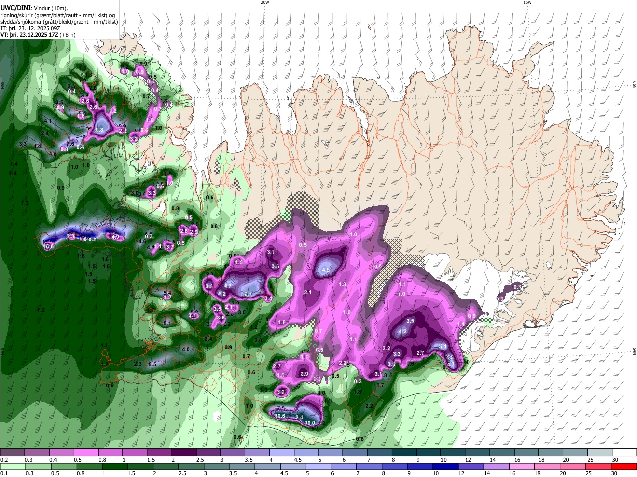Click the red swatch ending the rain legend
Image resolution: width=637 pixels, height=477 pixels.
(x=624, y=467)
